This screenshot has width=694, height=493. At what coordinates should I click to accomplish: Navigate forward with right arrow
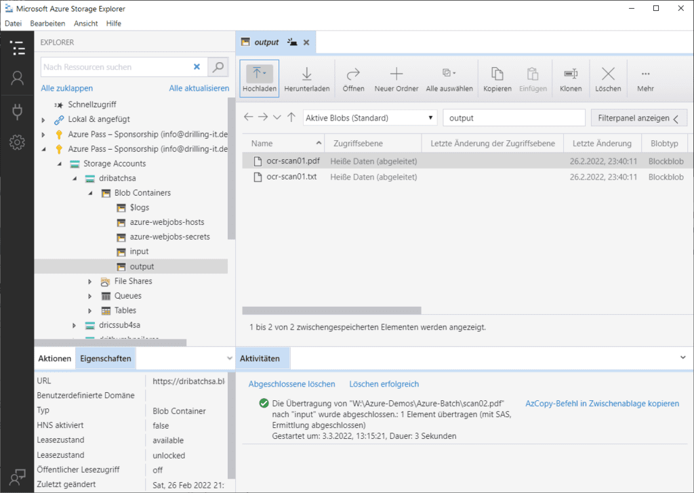tap(263, 117)
